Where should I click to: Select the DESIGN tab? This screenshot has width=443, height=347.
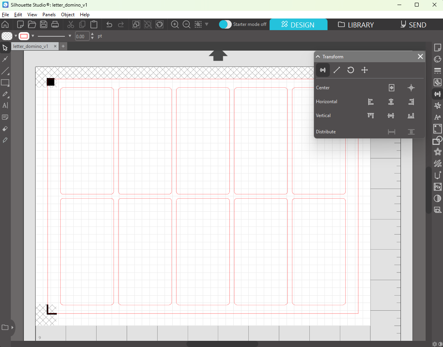pos(298,25)
